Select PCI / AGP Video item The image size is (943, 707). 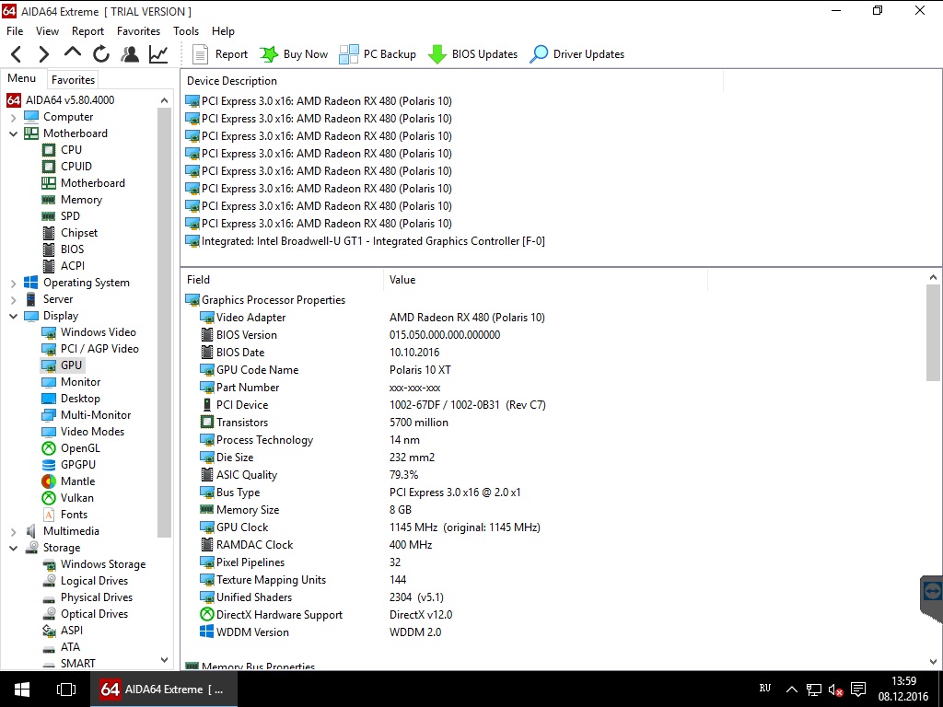pyautogui.click(x=99, y=349)
